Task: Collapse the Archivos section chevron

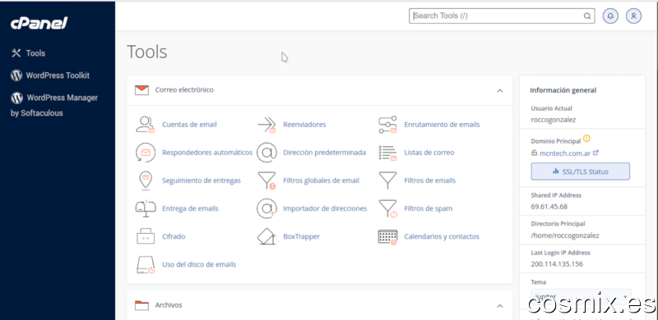Action: pyautogui.click(x=500, y=306)
